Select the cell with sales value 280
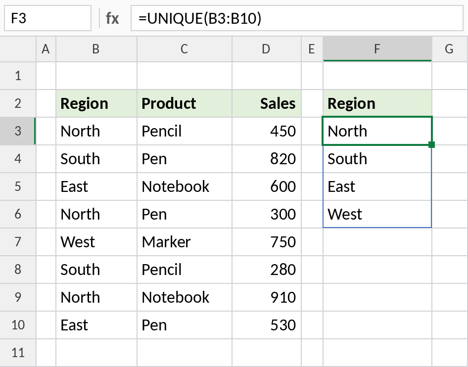 coord(267,270)
